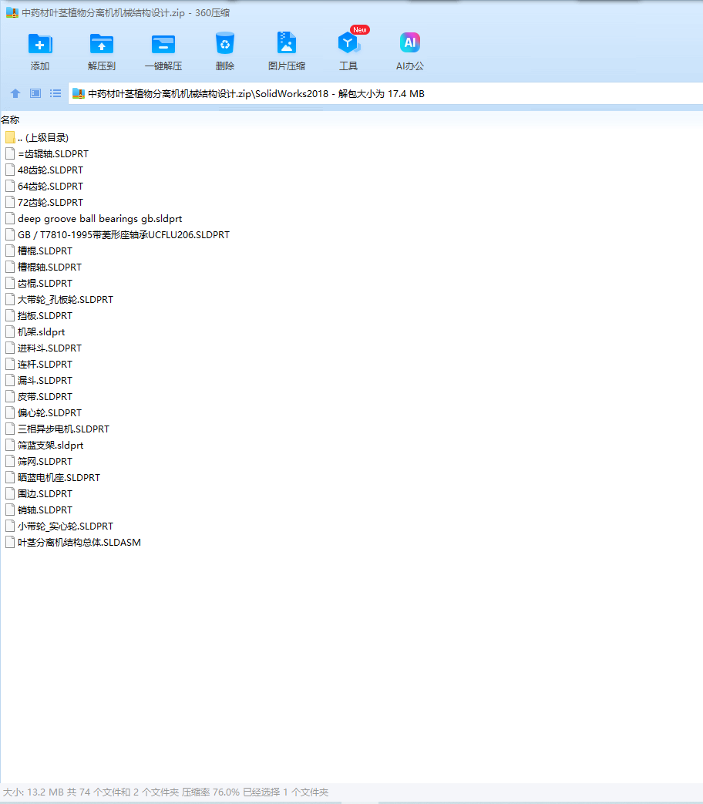Click the archive icon in the address bar
The width and height of the screenshot is (703, 804).
[79, 93]
